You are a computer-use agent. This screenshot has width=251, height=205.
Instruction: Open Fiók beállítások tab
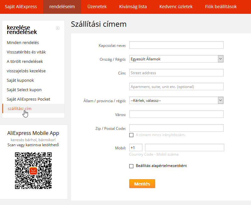tap(221, 7)
